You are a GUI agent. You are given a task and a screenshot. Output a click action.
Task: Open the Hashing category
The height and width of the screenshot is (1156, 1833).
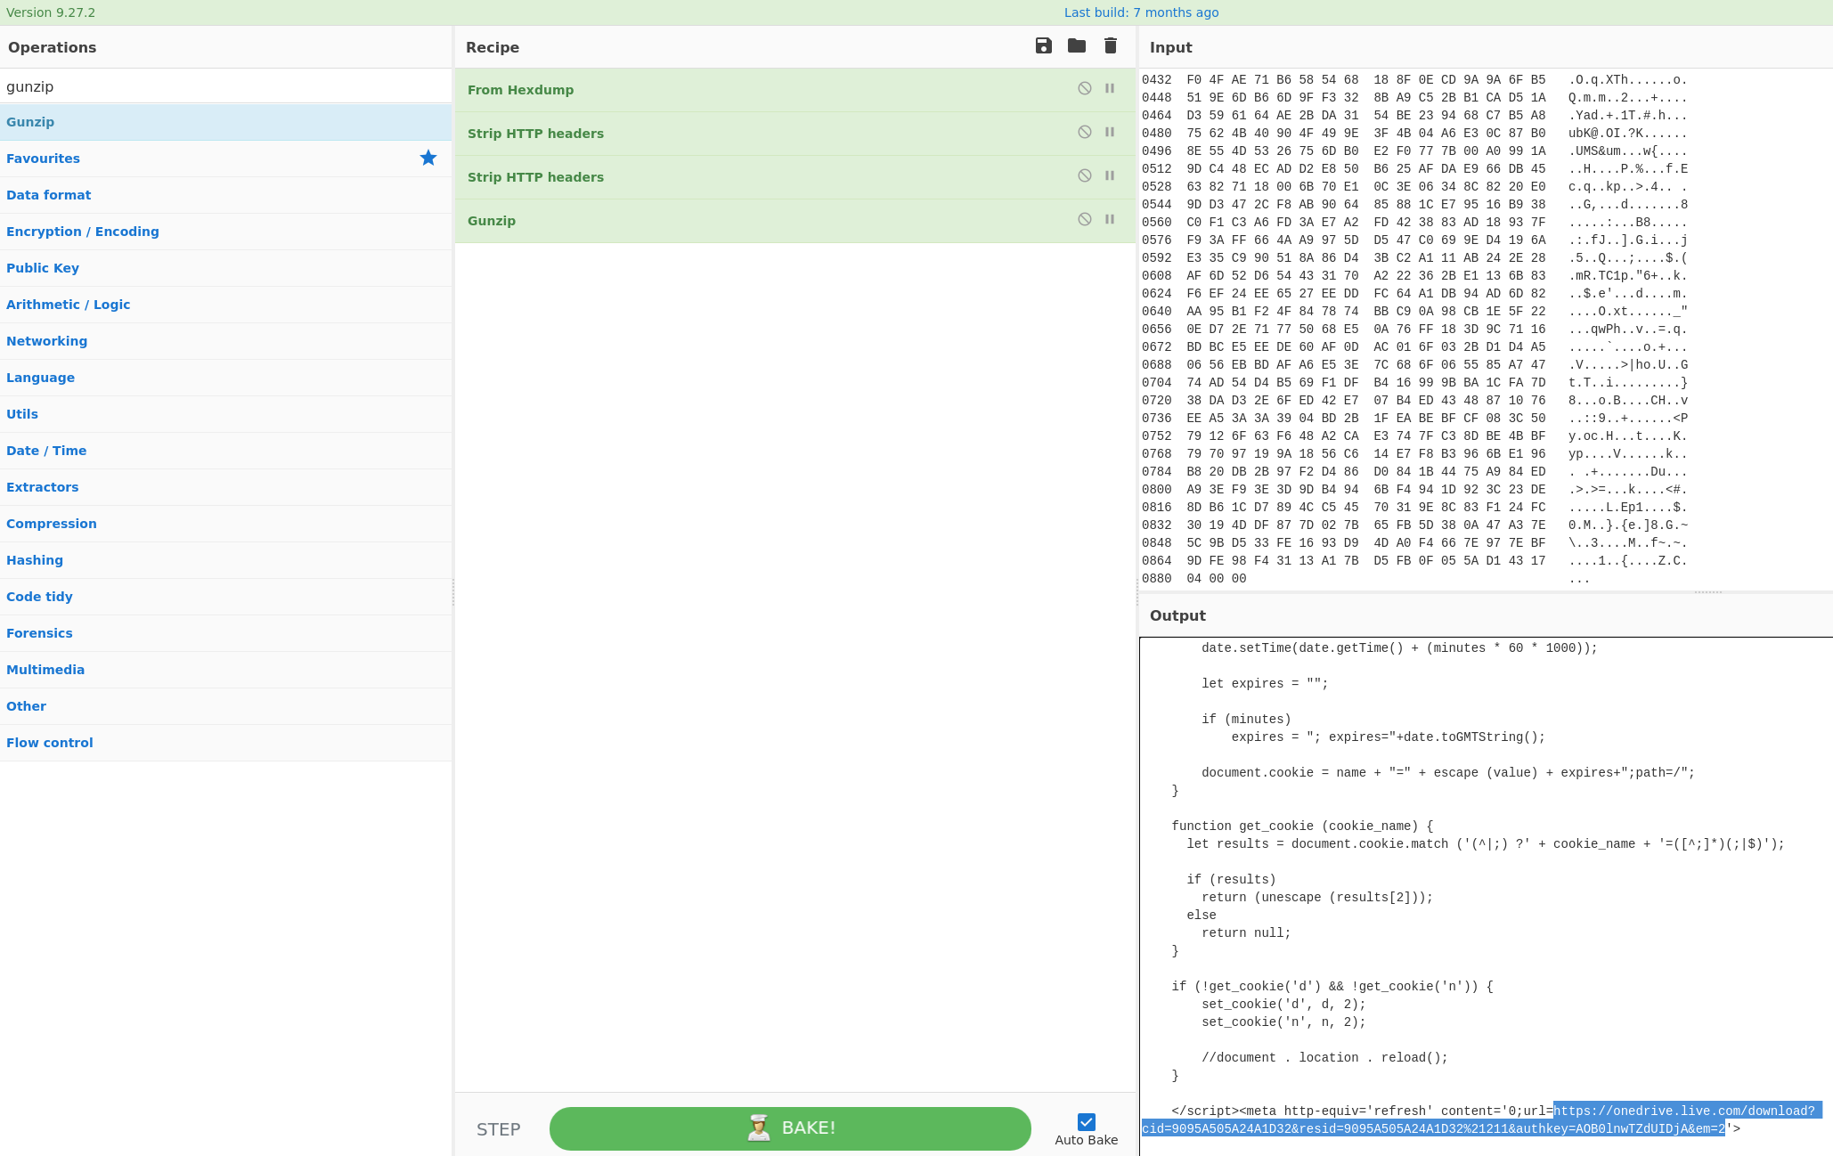[x=225, y=560]
